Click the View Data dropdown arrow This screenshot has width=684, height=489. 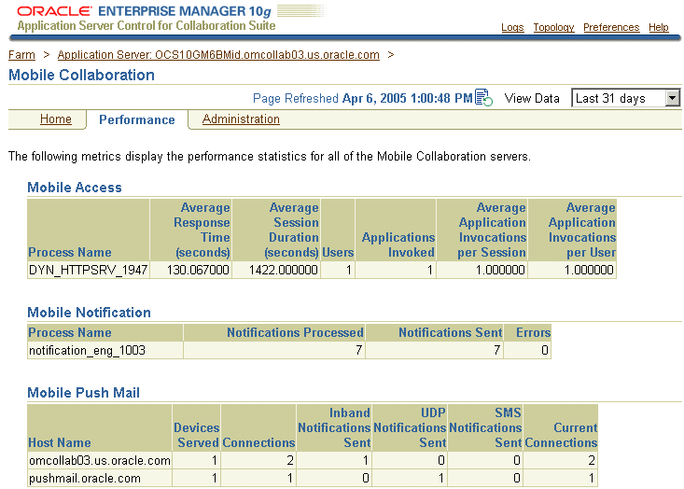point(673,98)
